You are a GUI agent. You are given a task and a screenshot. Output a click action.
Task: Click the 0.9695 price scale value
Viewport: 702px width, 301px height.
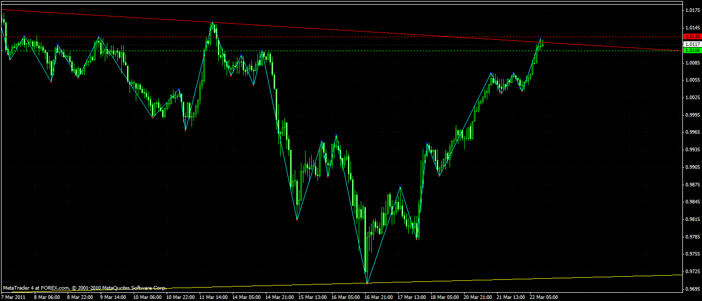coord(693,289)
